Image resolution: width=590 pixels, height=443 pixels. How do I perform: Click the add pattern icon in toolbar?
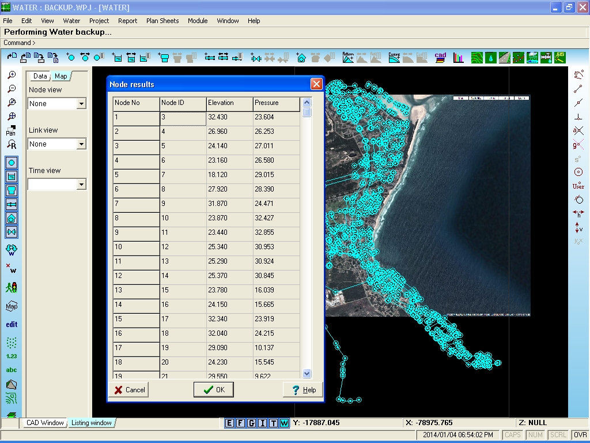[x=348, y=57]
